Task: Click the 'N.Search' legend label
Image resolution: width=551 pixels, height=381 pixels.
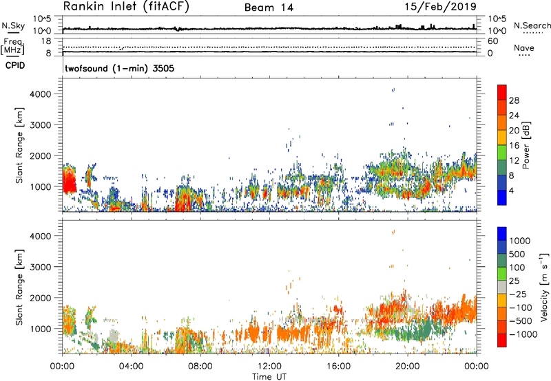Action: coord(532,25)
